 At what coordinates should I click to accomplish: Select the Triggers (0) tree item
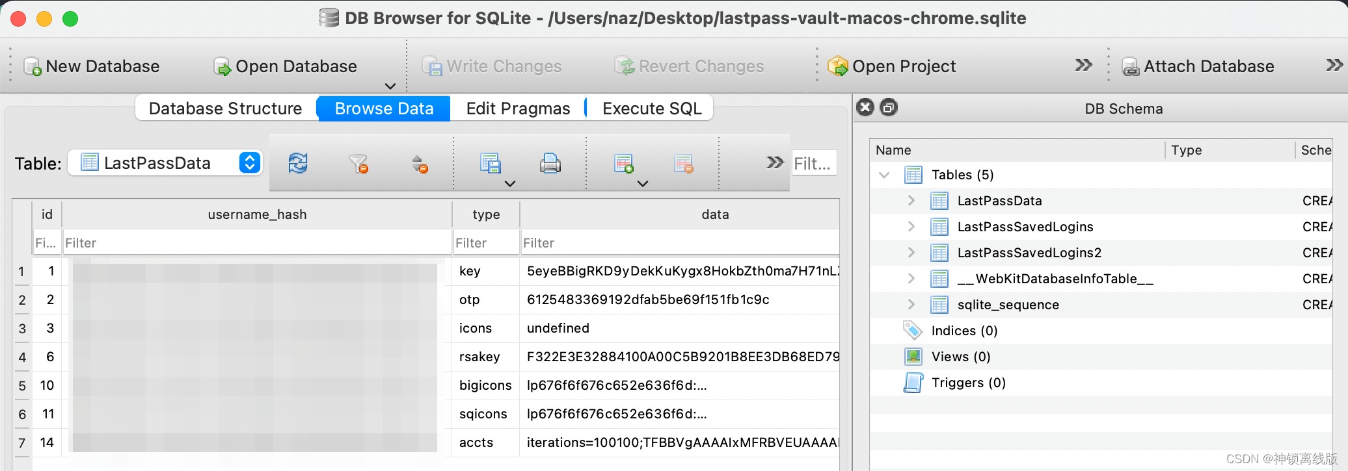pyautogui.click(x=968, y=383)
